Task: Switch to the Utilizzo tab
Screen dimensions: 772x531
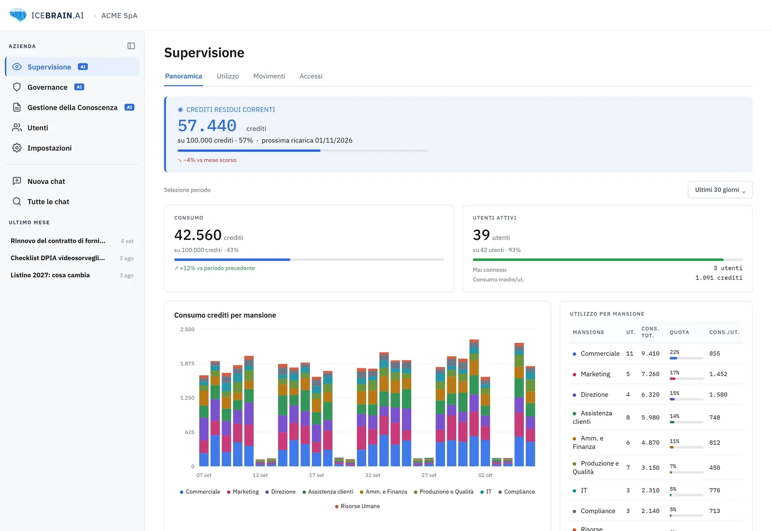Action: (228, 76)
